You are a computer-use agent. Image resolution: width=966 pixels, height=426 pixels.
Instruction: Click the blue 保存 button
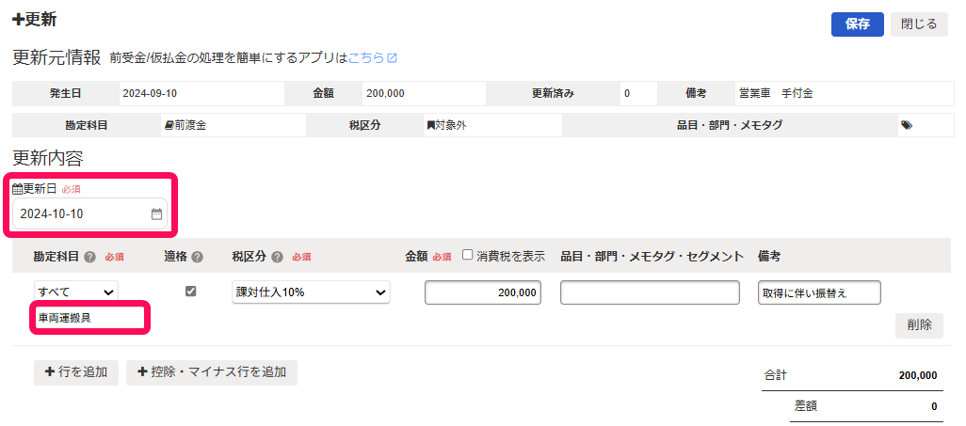(x=858, y=24)
